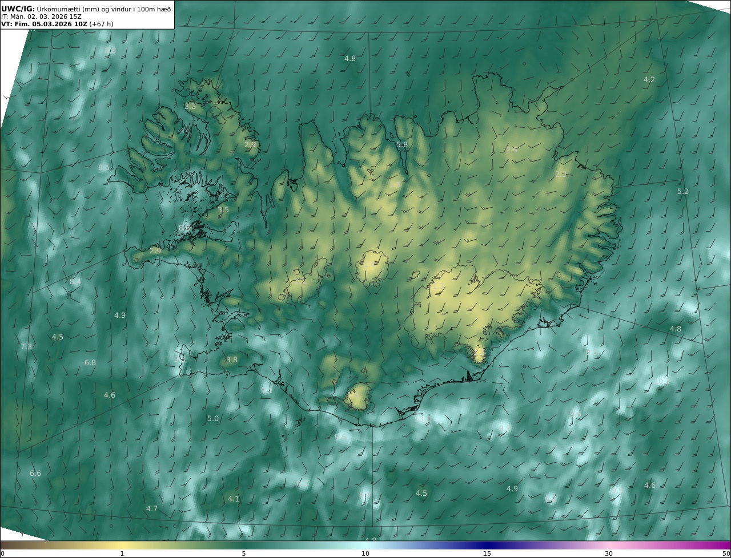Select the 5 tick on the colour scale
Image resolution: width=731 pixels, height=558 pixels.
(x=244, y=553)
